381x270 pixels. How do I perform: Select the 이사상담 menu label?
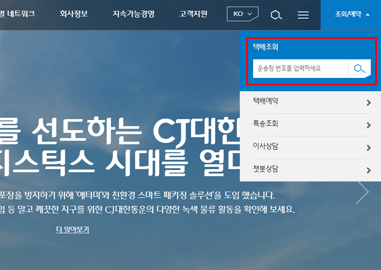click(266, 146)
